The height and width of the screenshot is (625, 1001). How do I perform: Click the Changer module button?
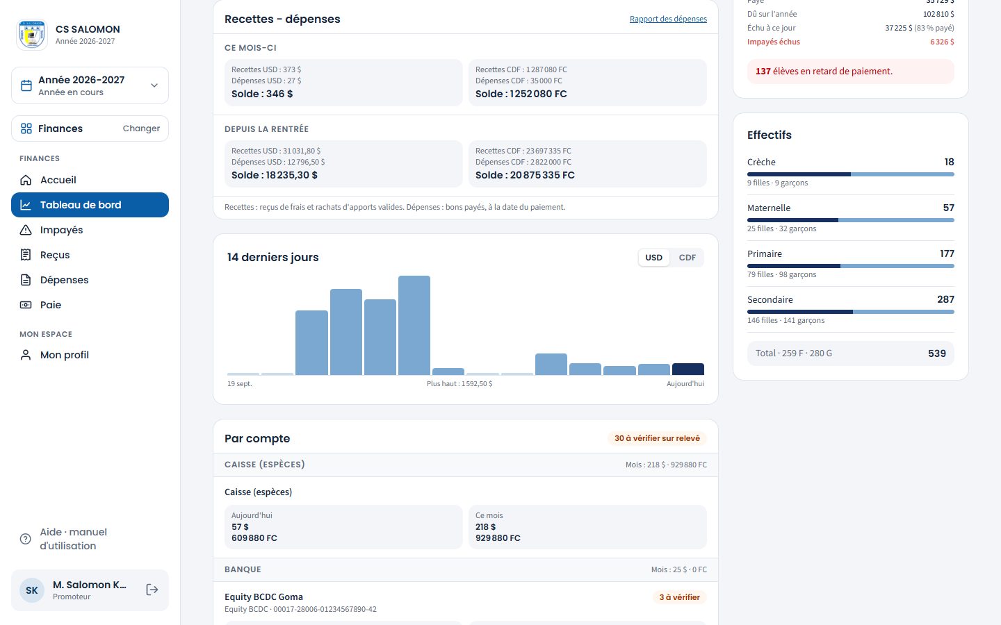141,128
